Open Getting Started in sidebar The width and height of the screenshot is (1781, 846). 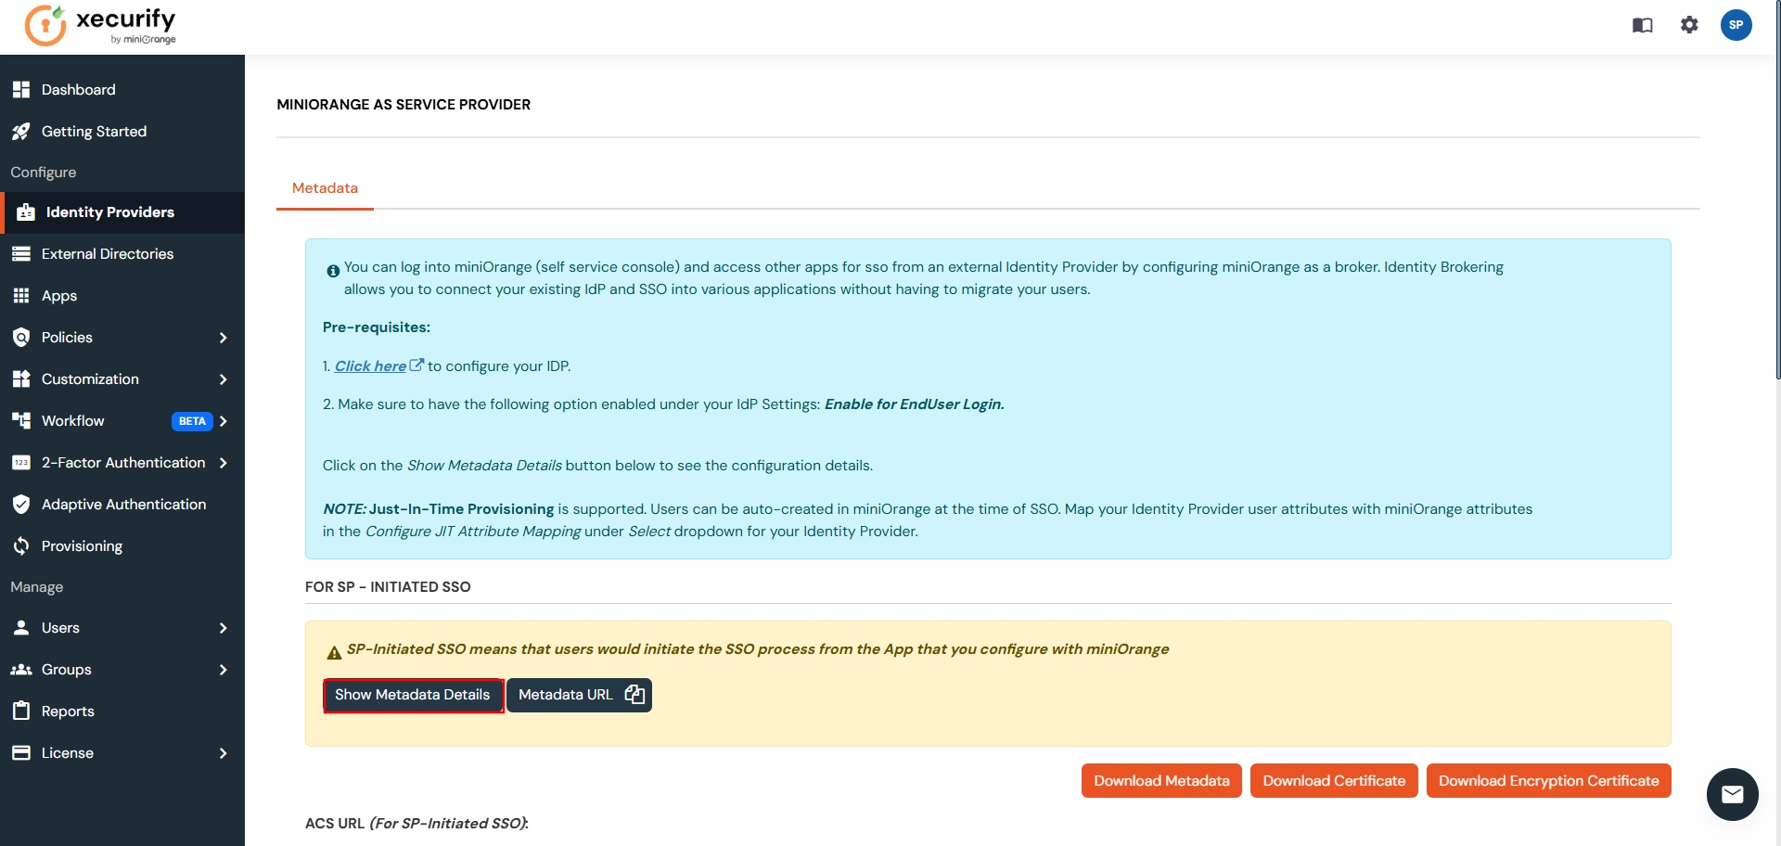pyautogui.click(x=122, y=131)
